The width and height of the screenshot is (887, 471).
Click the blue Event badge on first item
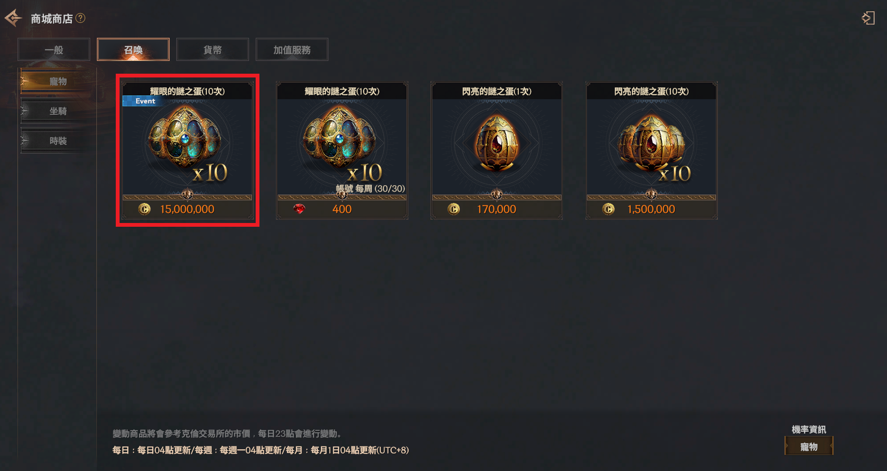click(144, 101)
